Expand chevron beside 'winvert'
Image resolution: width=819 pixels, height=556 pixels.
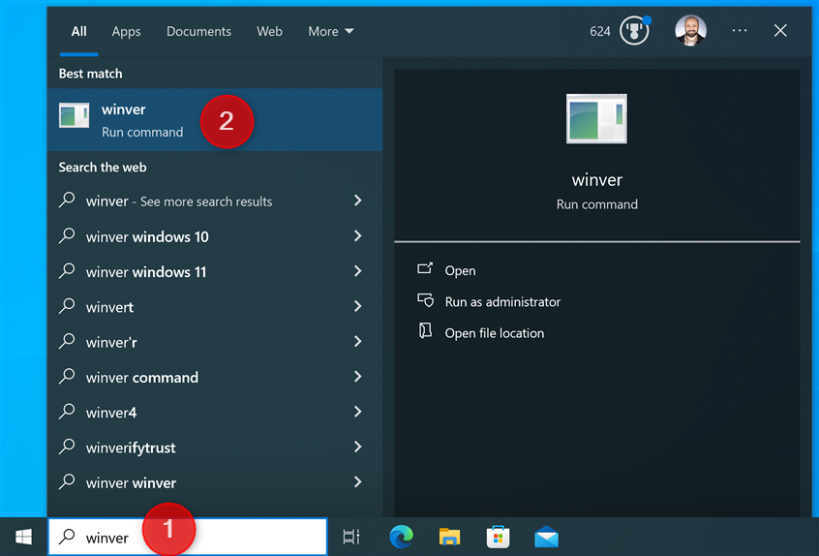point(358,306)
